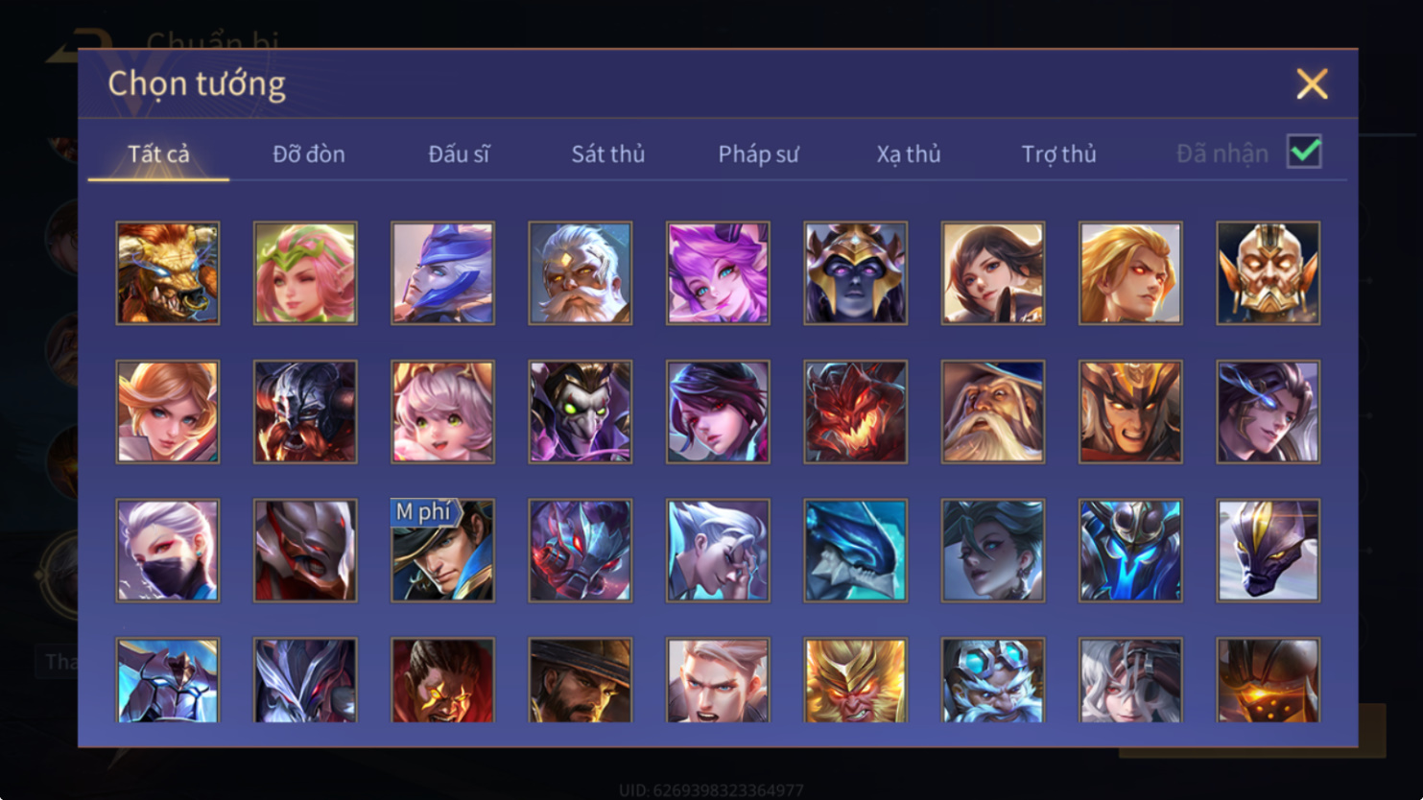
Task: Pick the blue shark creature hero
Action: click(x=855, y=551)
